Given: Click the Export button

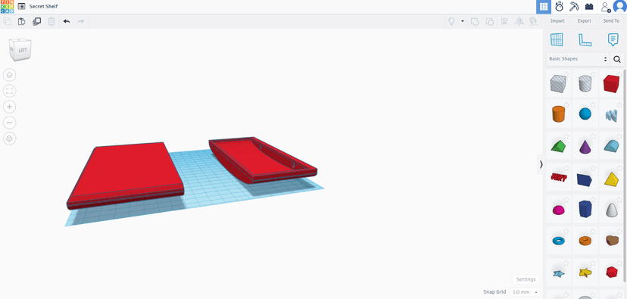Looking at the screenshot, I should pos(584,20).
